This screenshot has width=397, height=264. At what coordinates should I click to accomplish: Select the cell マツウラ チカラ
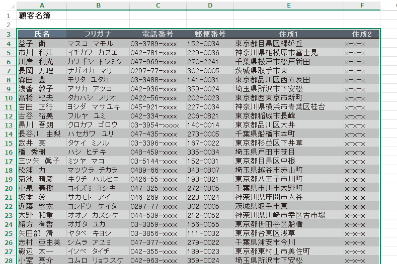pos(98,170)
